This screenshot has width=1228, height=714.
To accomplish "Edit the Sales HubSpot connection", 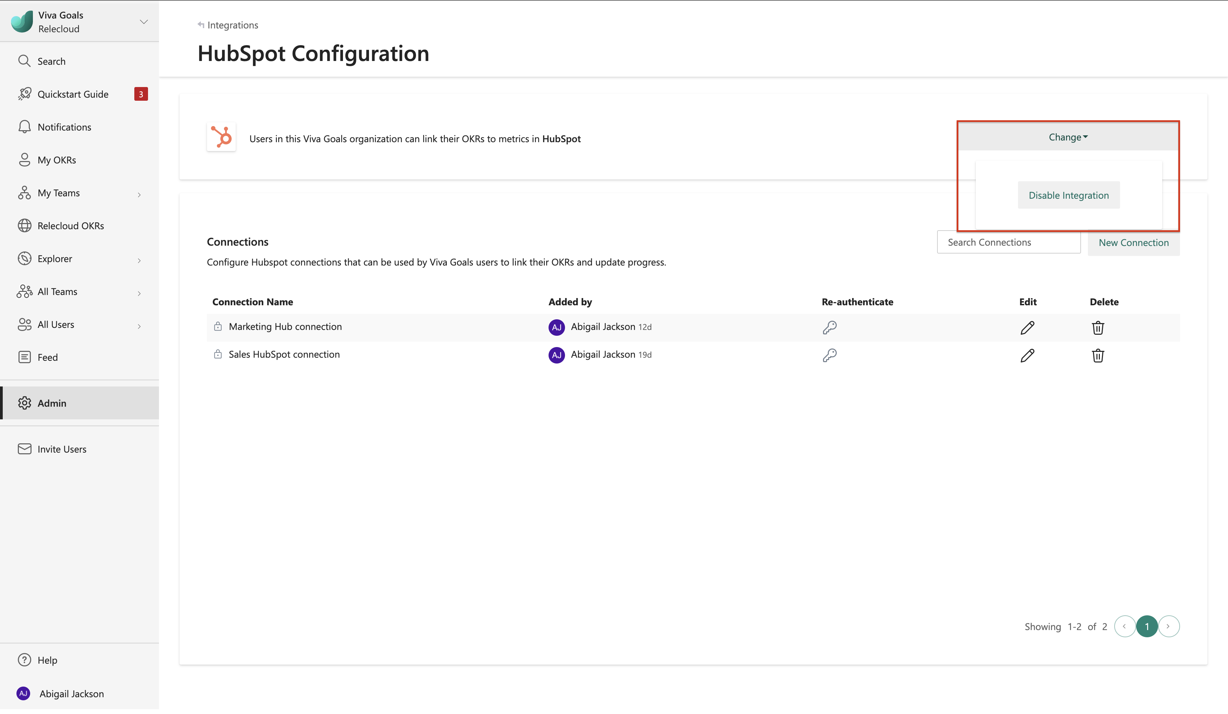I will [1027, 355].
